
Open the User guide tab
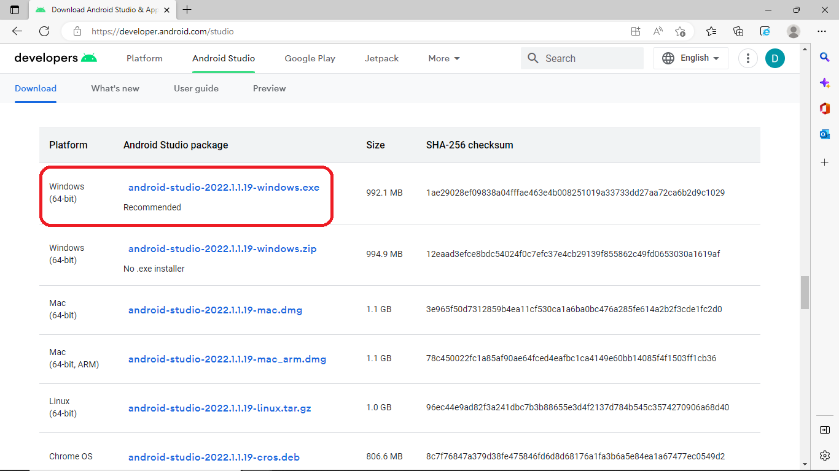coord(196,88)
